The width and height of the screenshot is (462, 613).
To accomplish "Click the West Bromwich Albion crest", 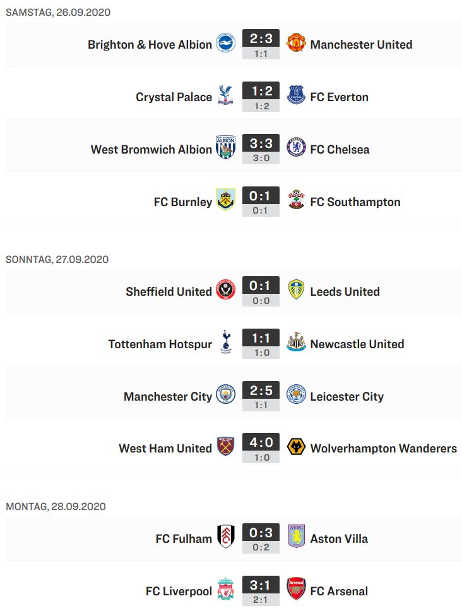I will pos(226,147).
